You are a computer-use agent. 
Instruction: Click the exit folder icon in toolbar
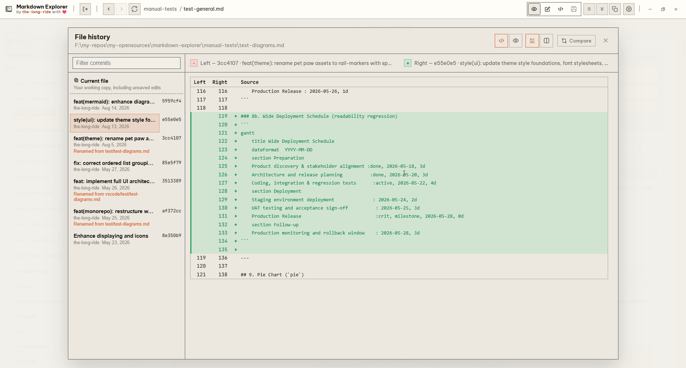click(x=85, y=9)
